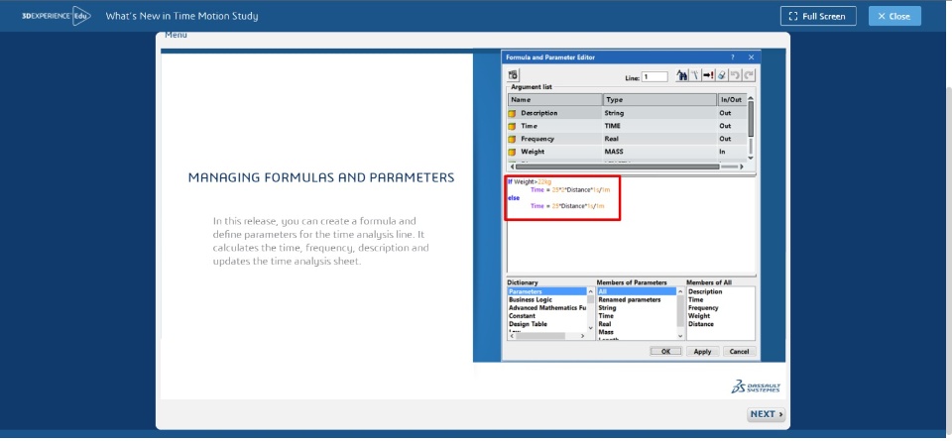The height and width of the screenshot is (441, 952).
Task: Click the yellow cube icon beside Weight
Action: [512, 152]
